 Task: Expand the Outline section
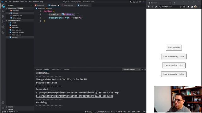[10, 107]
